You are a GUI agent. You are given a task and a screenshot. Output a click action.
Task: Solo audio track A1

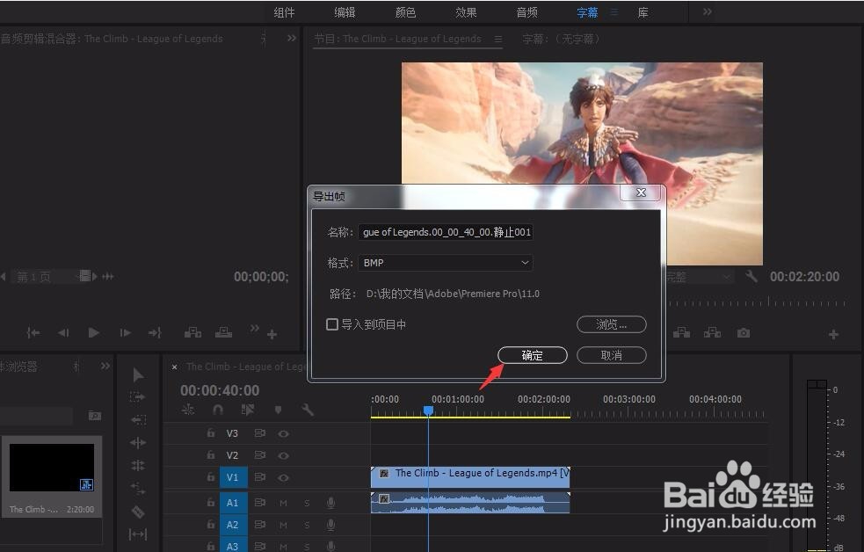(307, 503)
